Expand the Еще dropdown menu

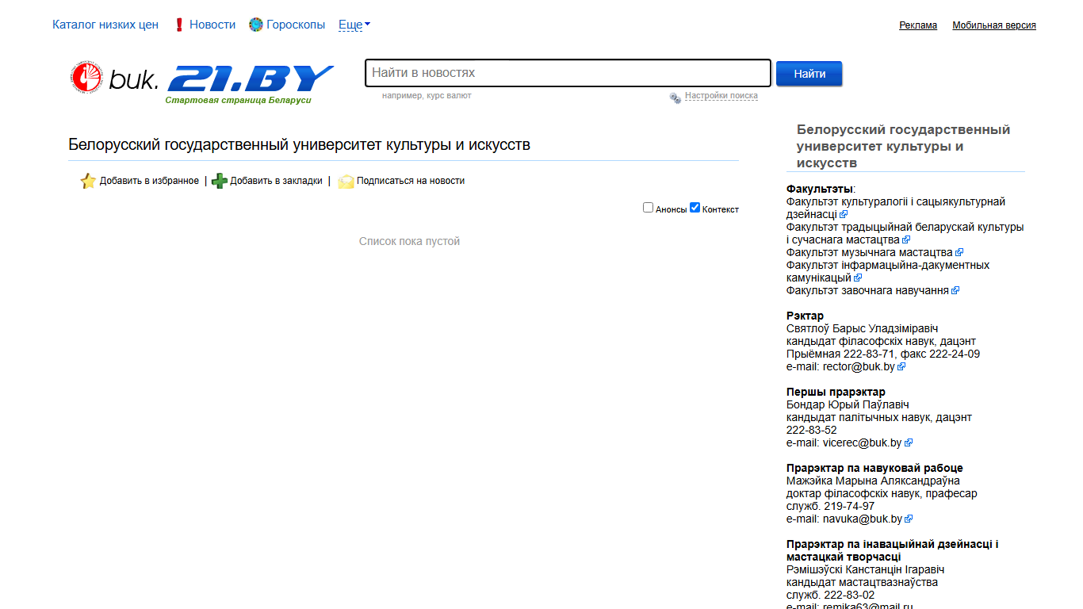coord(354,25)
